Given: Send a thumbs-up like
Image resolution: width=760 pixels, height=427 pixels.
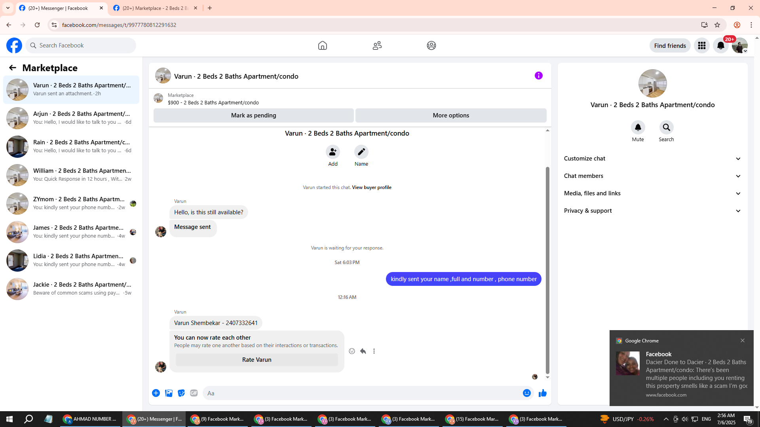Looking at the screenshot, I should [x=542, y=393].
